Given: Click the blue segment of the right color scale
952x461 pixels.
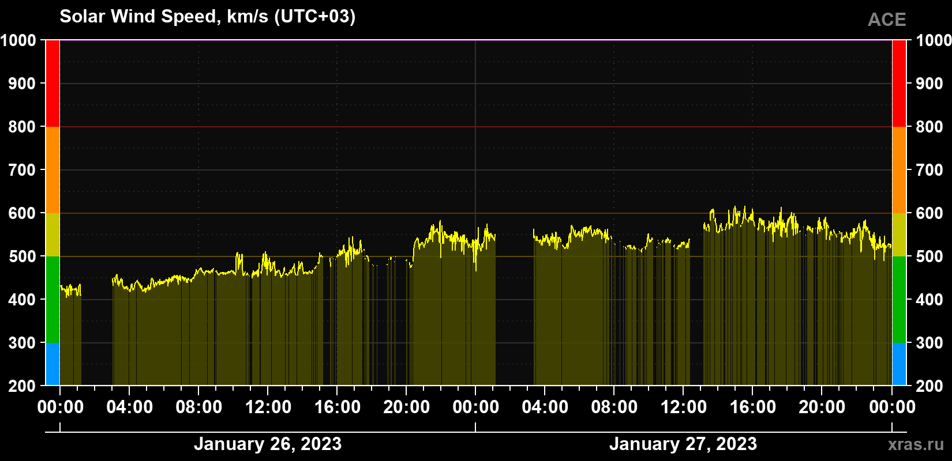Looking at the screenshot, I should tap(899, 364).
